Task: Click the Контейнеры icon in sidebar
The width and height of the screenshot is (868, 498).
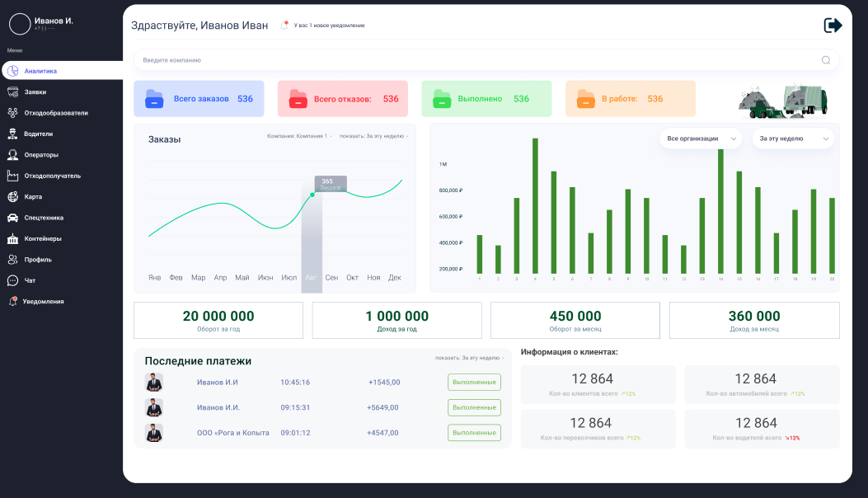Action: pyautogui.click(x=12, y=239)
